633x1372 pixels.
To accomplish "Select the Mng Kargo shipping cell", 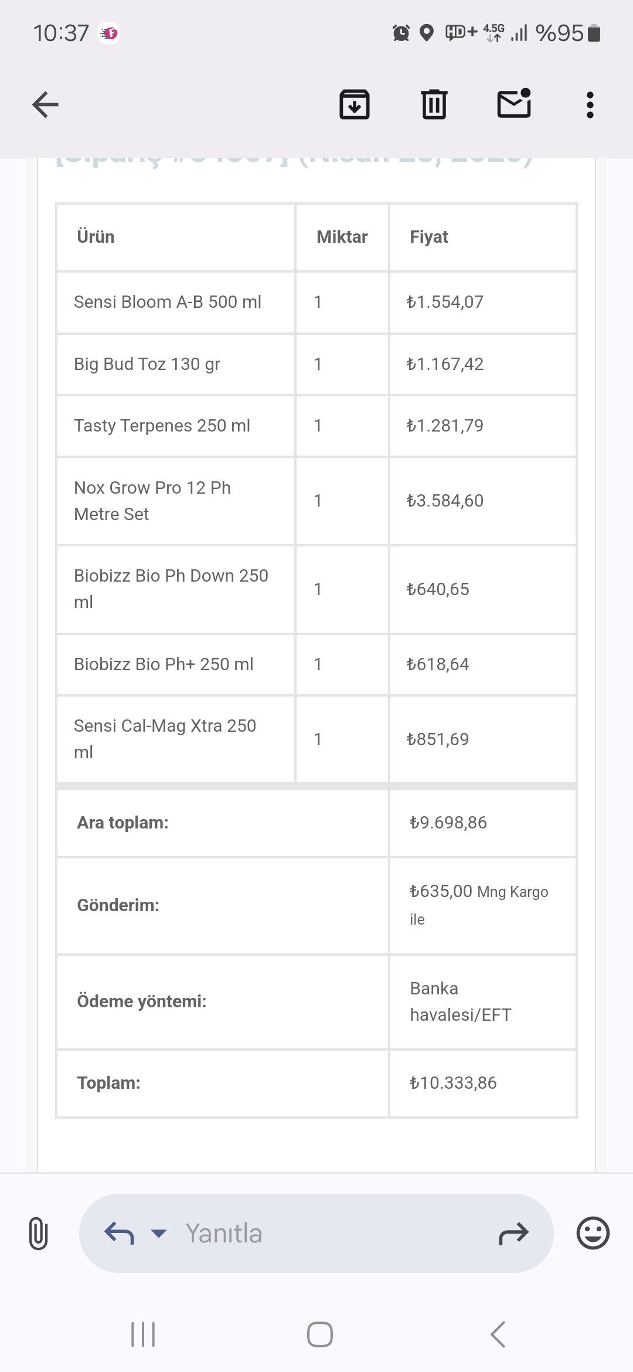I will (x=483, y=905).
